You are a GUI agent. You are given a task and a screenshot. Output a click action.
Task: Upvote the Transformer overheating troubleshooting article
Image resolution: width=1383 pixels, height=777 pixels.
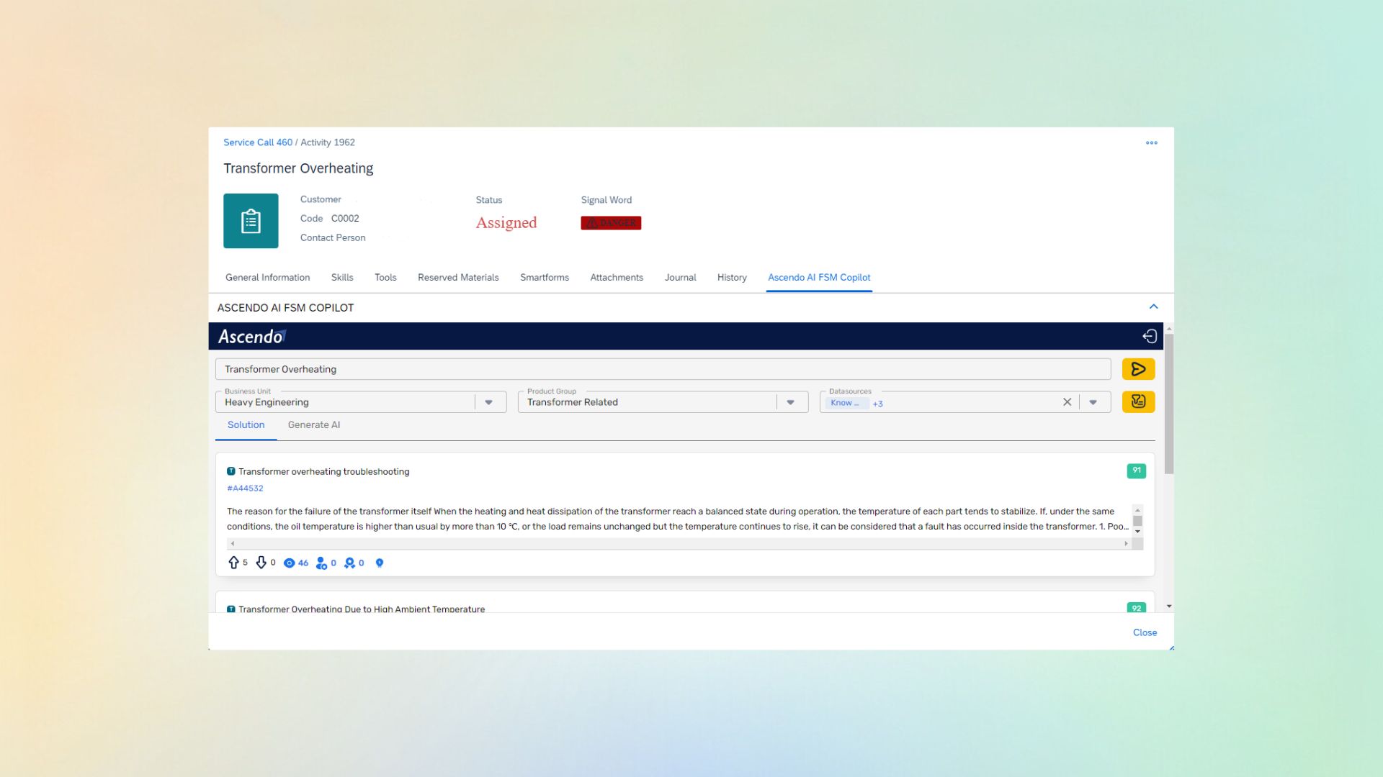click(233, 563)
